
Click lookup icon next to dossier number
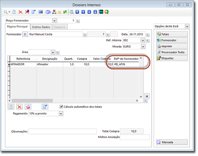click(78, 21)
